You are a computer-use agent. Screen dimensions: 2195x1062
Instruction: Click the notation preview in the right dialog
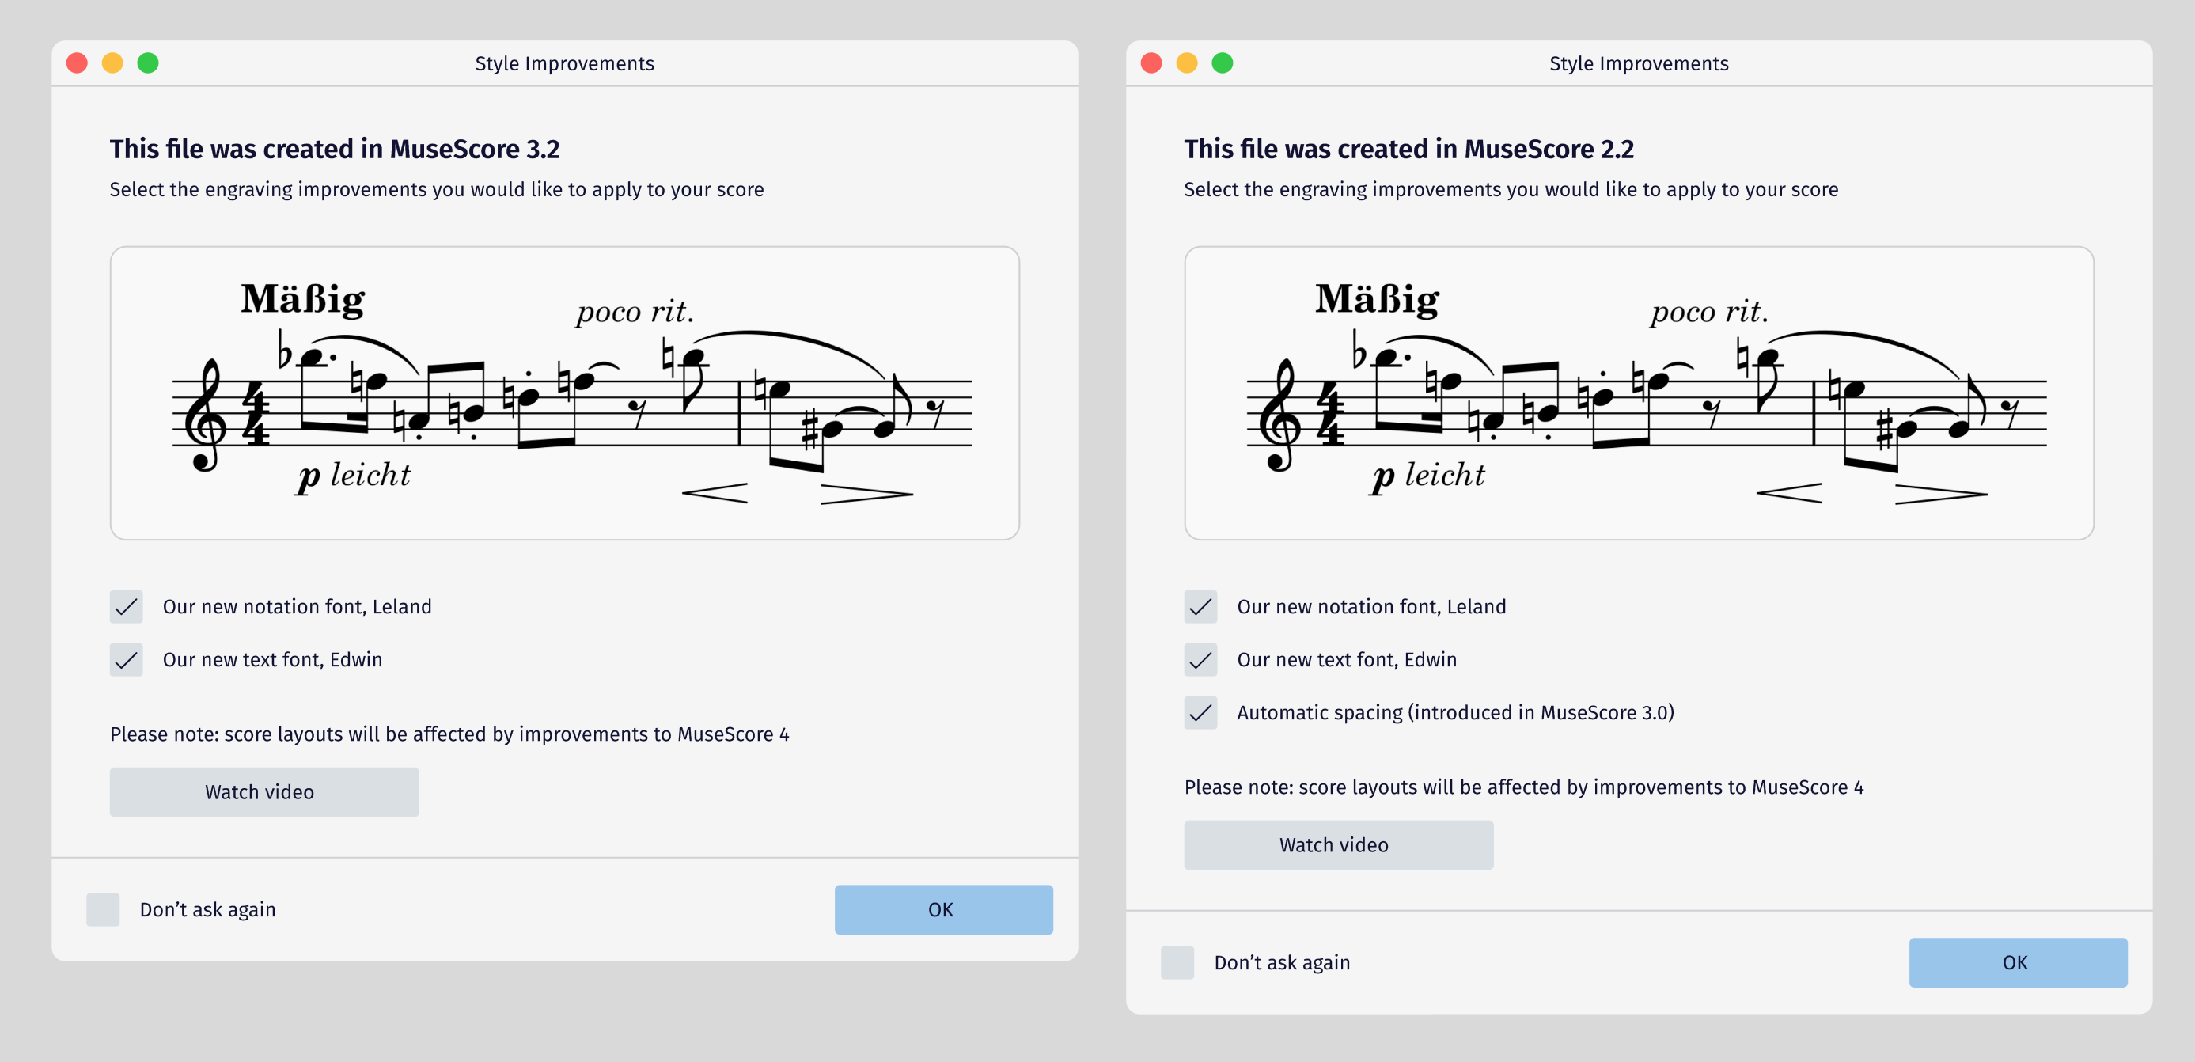tap(1639, 392)
